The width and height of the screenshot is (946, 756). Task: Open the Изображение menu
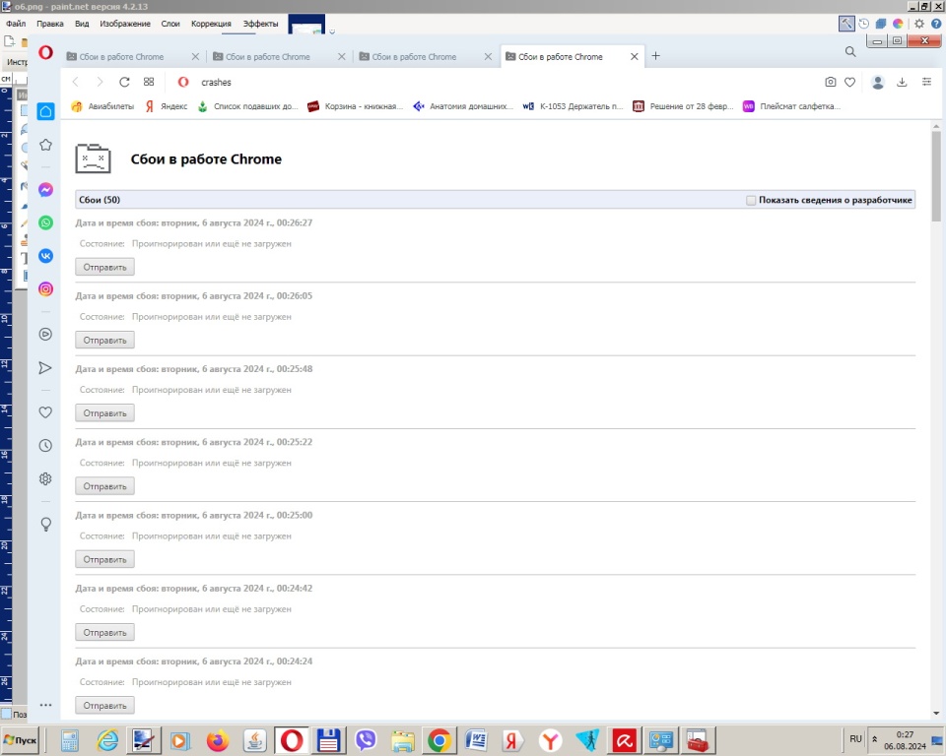point(125,24)
